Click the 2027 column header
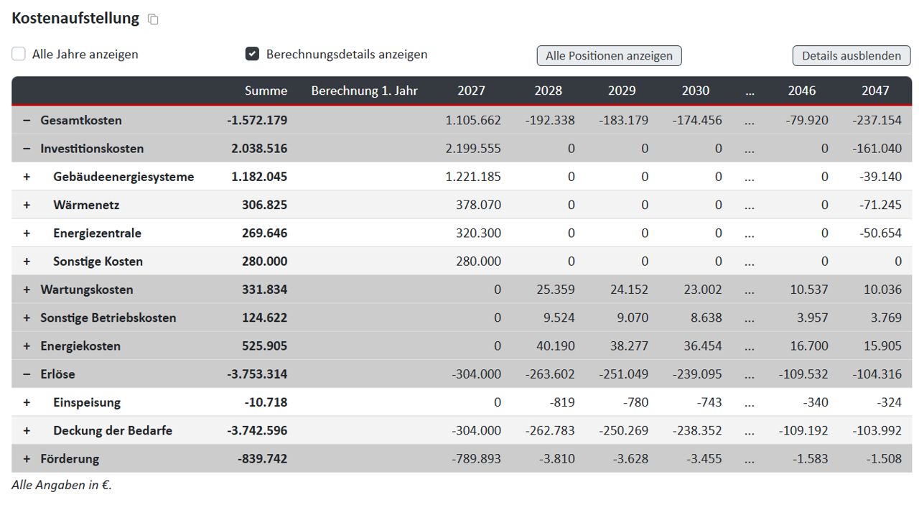Screen dimensions: 919x505 click(x=471, y=91)
